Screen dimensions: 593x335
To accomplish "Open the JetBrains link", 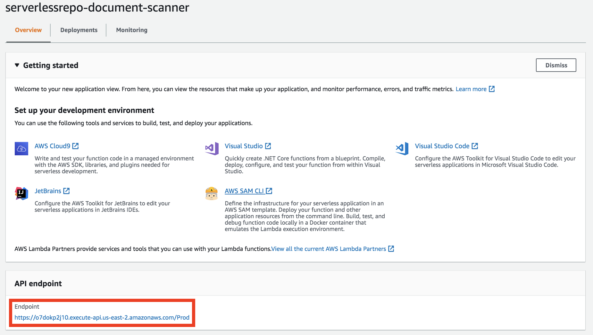I will pyautogui.click(x=48, y=191).
